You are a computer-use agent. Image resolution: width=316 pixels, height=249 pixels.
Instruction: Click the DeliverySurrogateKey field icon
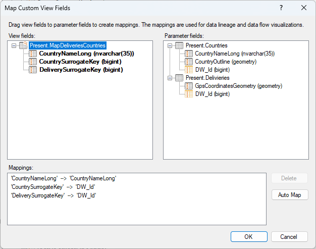click(33, 70)
